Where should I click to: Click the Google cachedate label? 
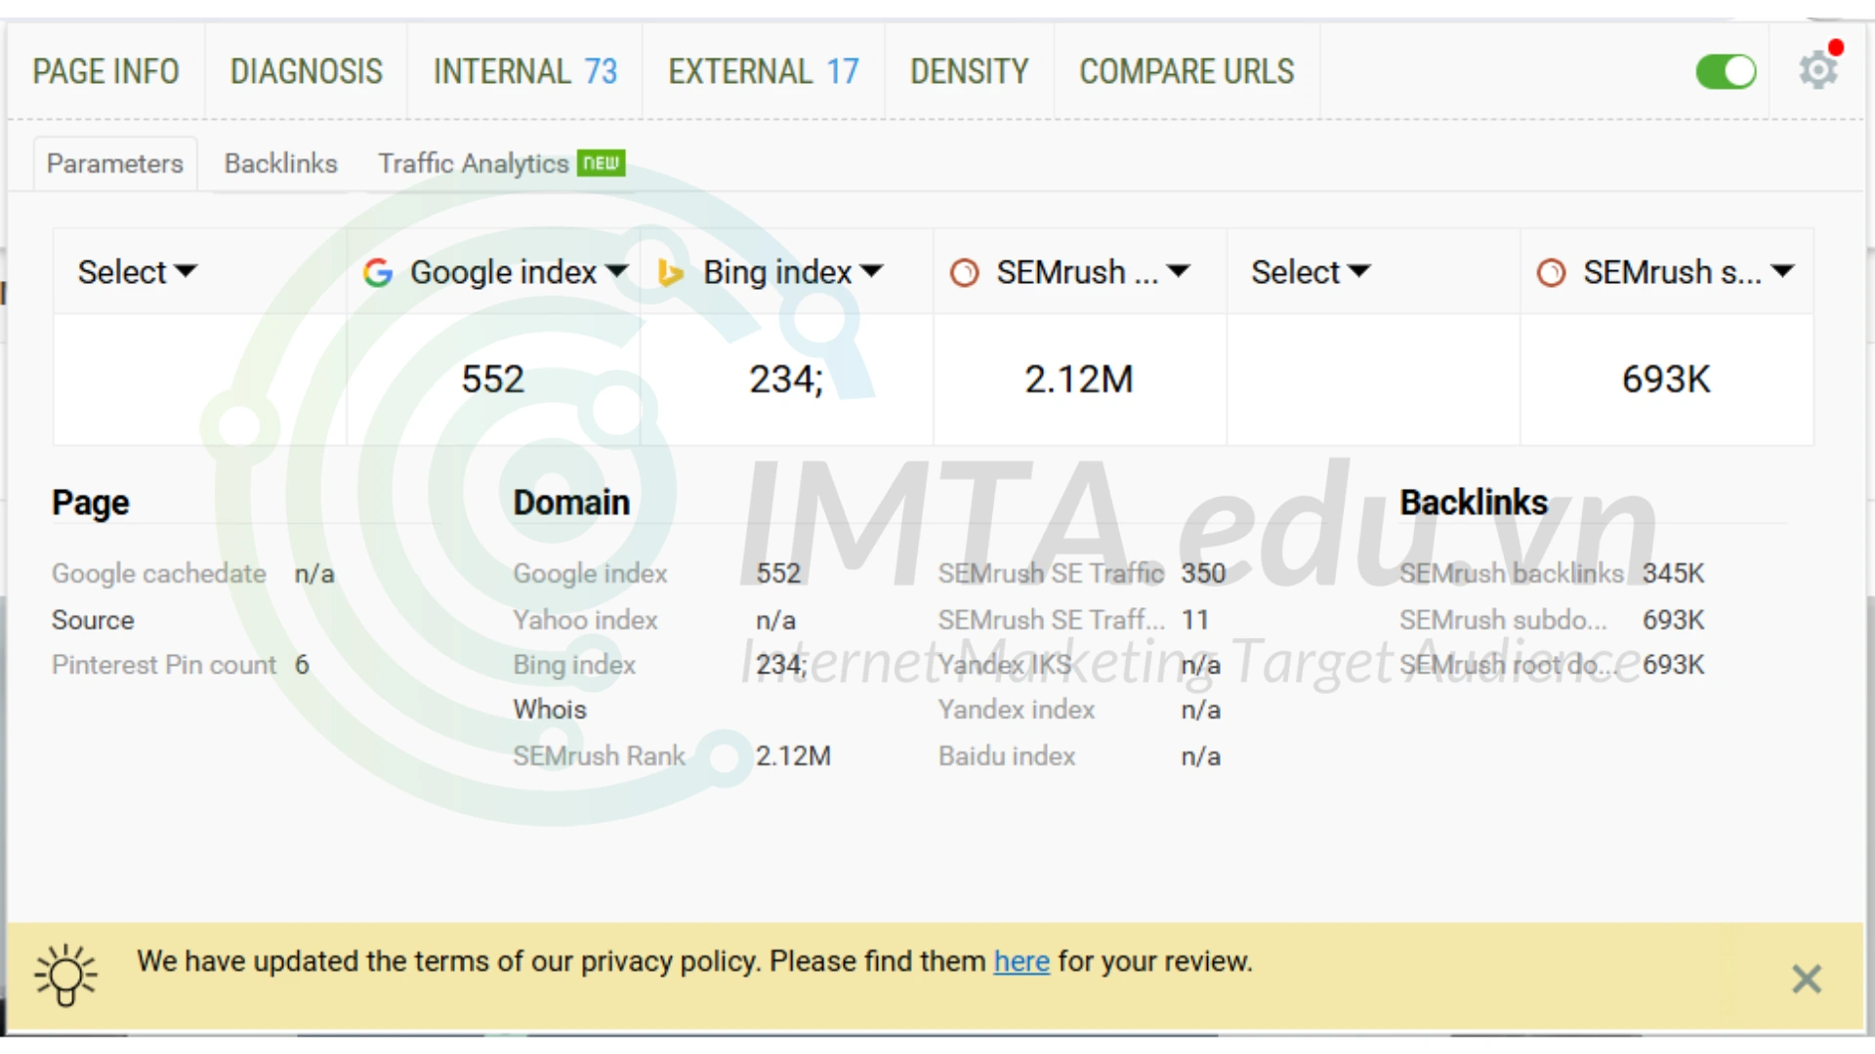(x=159, y=574)
